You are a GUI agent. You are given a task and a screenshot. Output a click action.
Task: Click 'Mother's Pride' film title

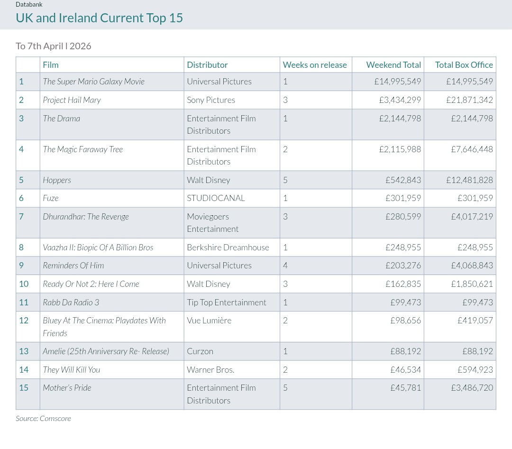67,388
